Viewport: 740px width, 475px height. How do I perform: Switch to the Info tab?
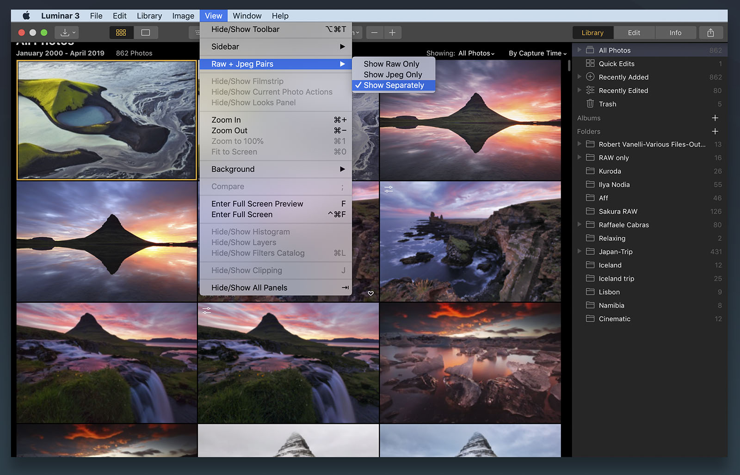pos(675,32)
